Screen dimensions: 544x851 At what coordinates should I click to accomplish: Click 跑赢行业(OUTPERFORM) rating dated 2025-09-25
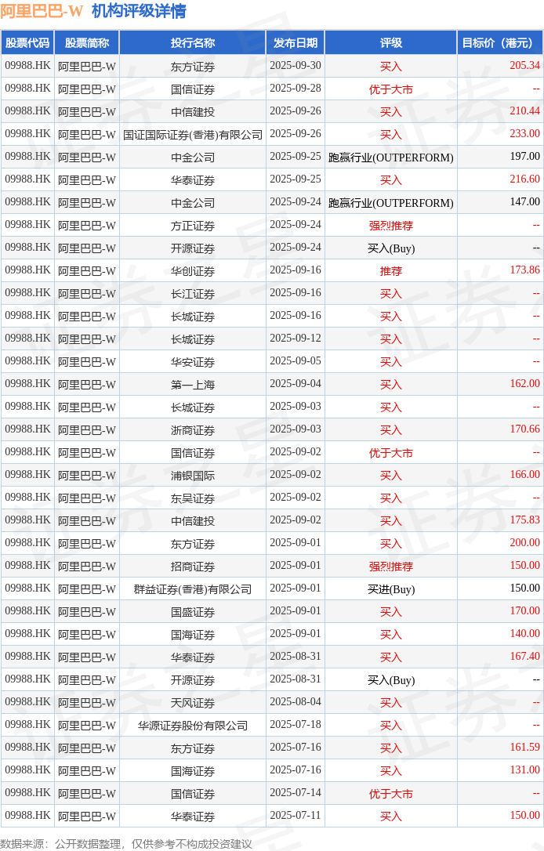click(391, 158)
